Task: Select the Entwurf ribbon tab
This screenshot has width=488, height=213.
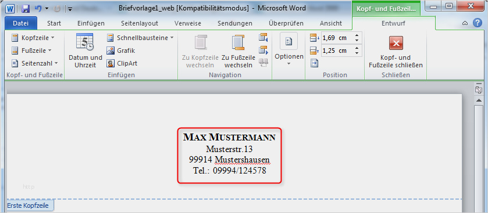Action: [x=393, y=23]
